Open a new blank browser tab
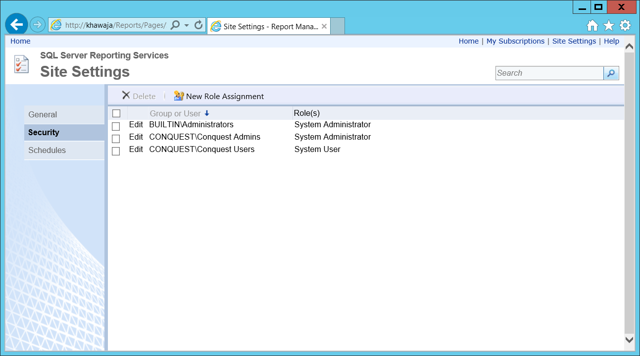 coord(338,26)
